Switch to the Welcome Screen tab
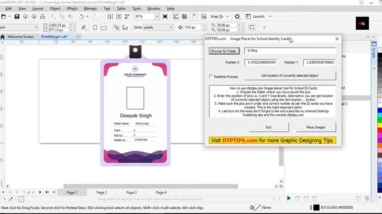 (x=20, y=37)
